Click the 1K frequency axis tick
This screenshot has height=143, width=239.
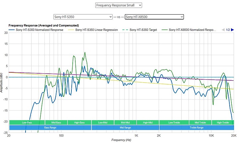(x=136, y=136)
